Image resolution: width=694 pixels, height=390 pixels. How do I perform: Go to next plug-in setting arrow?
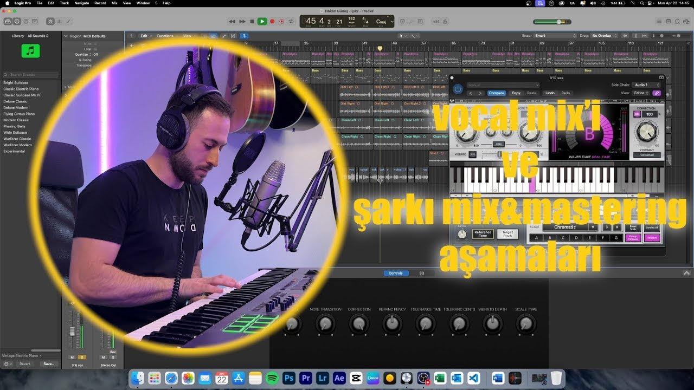(x=480, y=93)
